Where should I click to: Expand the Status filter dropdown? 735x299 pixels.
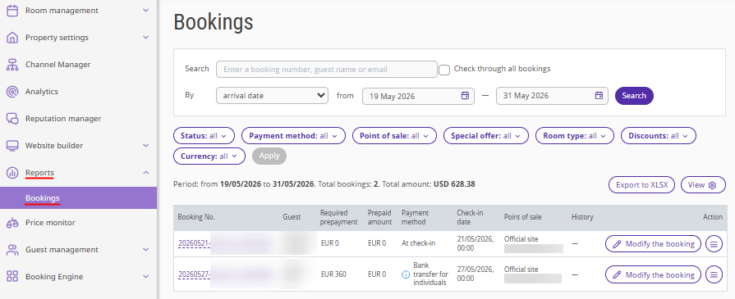[x=204, y=136]
